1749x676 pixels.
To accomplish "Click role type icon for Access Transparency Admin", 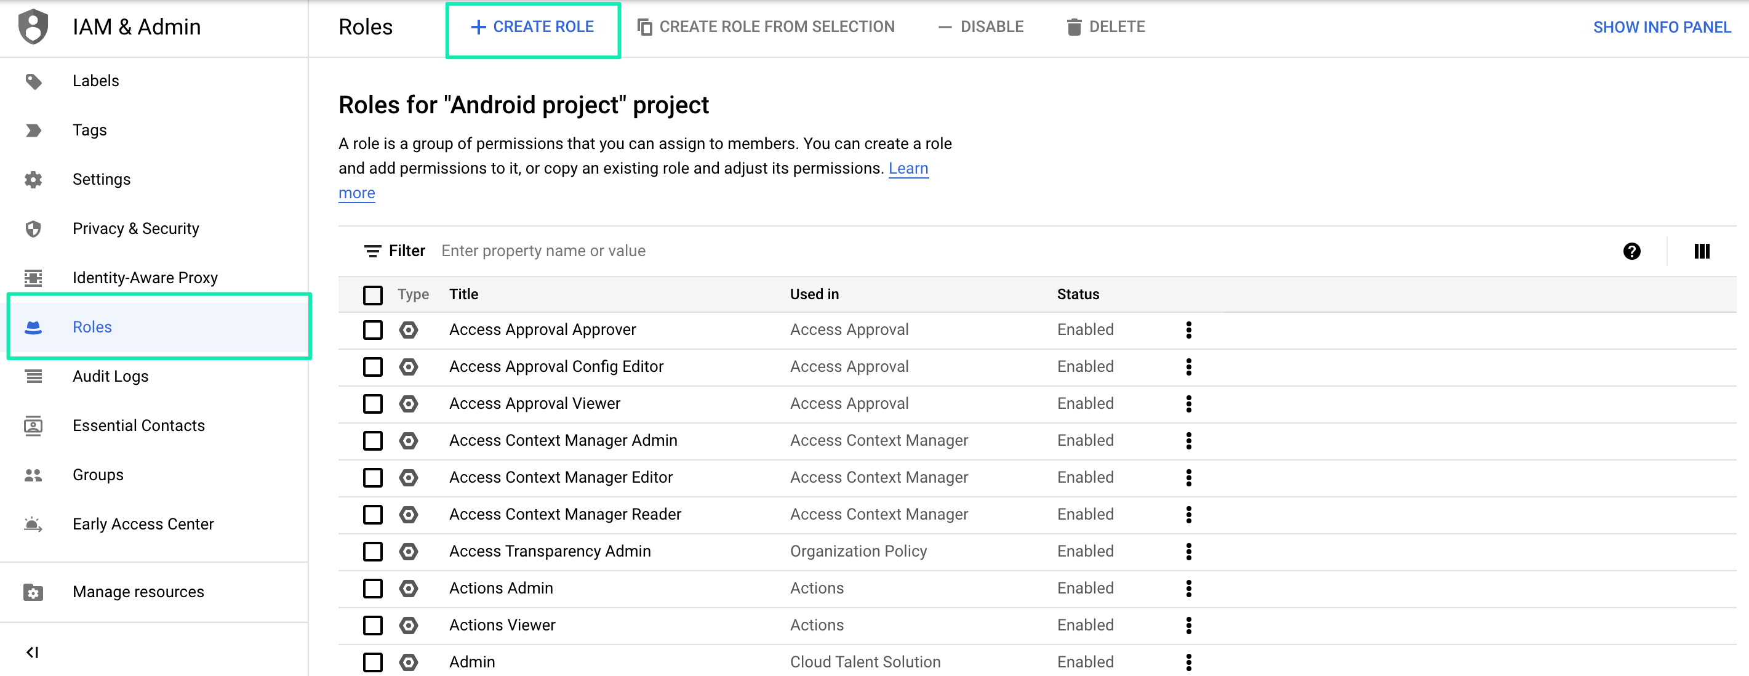I will (408, 552).
